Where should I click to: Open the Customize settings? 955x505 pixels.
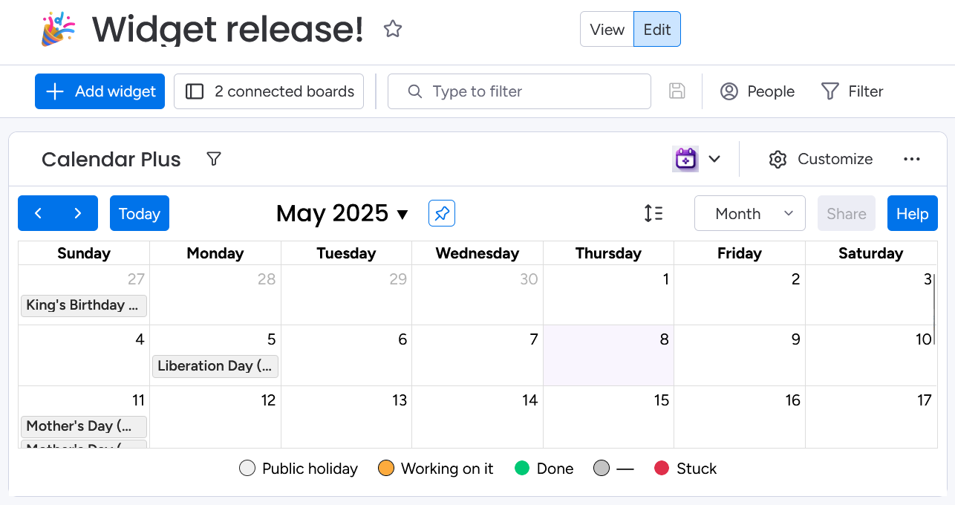pos(821,159)
